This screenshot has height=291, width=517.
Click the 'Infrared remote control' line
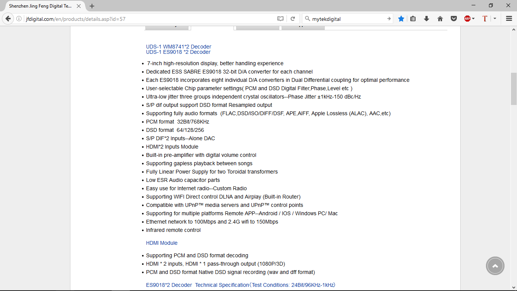(x=173, y=230)
